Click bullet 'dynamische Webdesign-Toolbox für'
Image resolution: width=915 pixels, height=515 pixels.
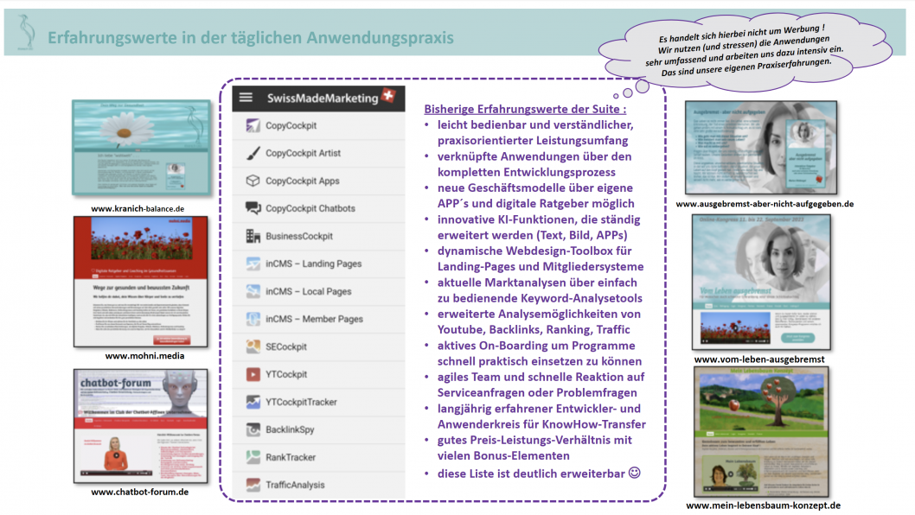pyautogui.click(x=534, y=251)
